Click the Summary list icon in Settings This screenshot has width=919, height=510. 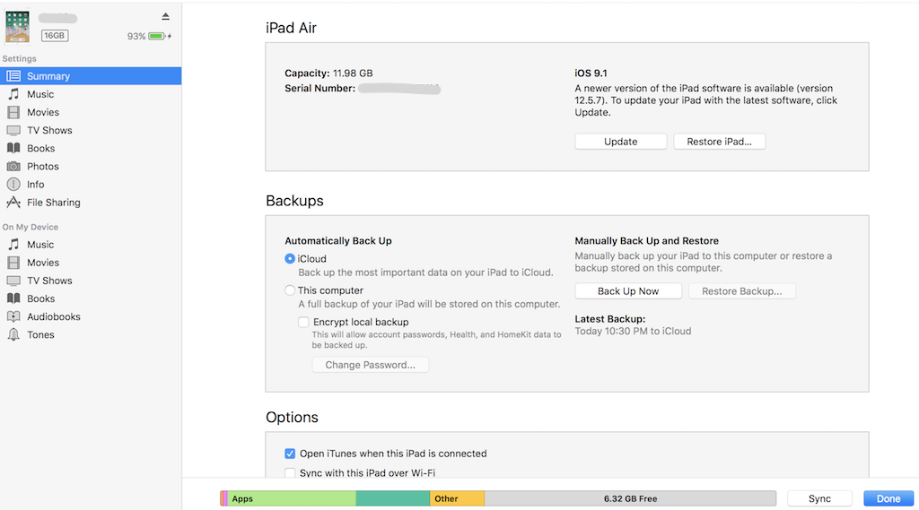(x=13, y=76)
